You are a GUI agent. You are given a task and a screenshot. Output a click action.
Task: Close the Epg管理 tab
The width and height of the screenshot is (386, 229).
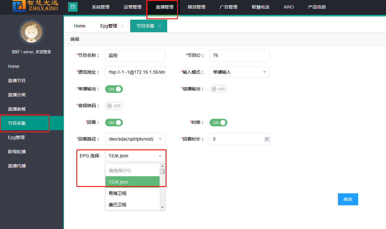pyautogui.click(x=123, y=26)
